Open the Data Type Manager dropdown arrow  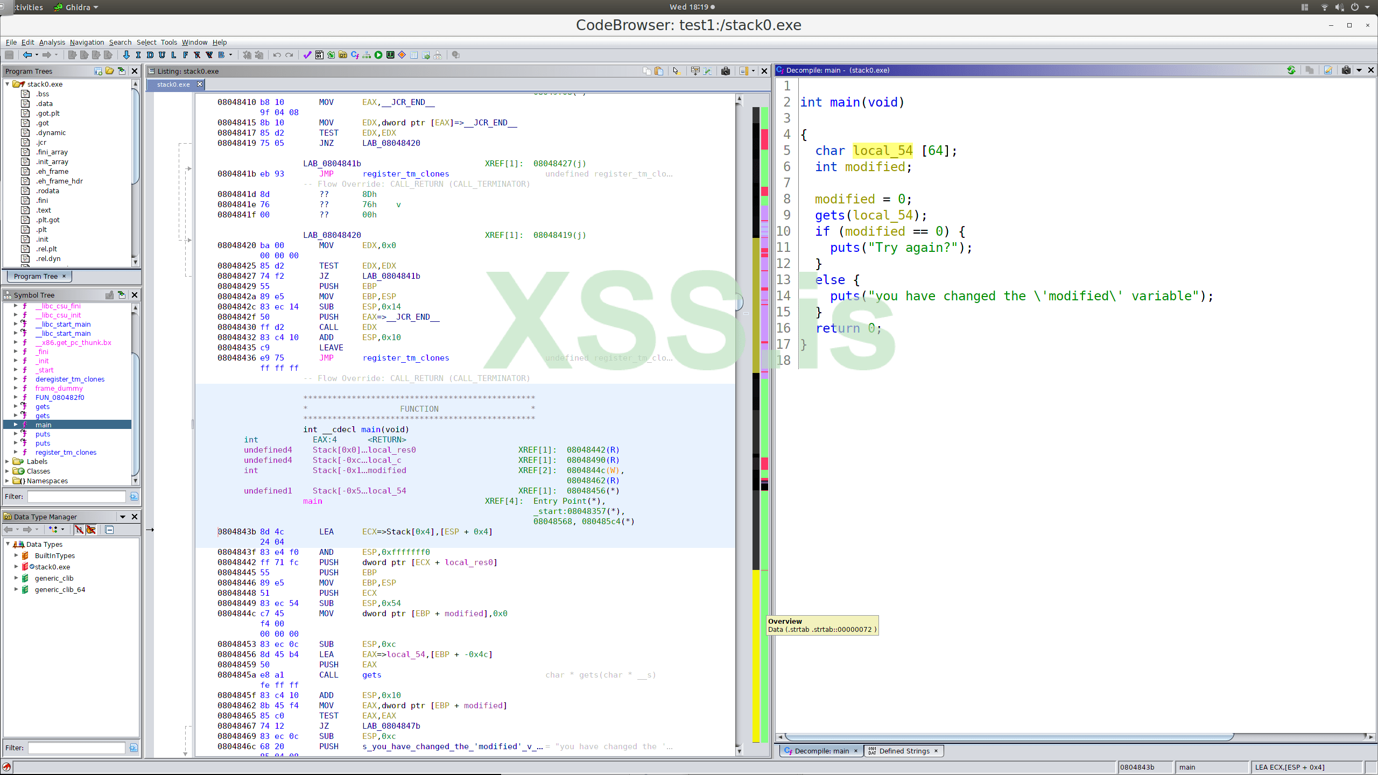coord(123,517)
